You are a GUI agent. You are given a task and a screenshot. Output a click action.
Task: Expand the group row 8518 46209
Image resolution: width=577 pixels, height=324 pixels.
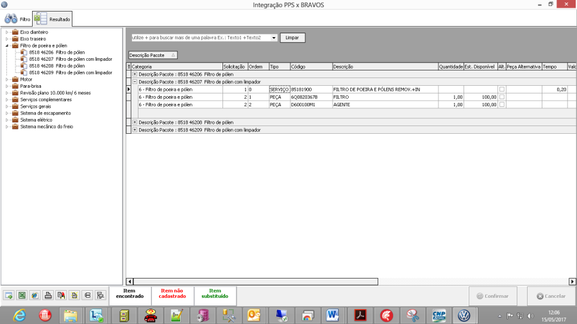135,130
